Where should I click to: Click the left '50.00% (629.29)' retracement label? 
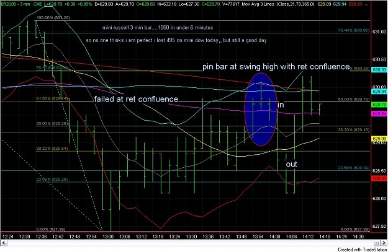point(52,123)
